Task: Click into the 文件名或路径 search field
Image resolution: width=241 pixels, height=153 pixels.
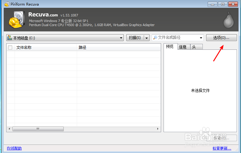Action: coord(178,38)
